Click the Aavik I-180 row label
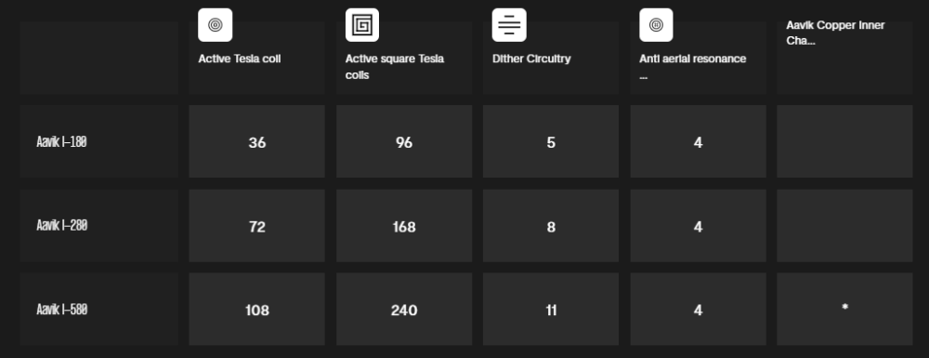Viewport: 929px width, 358px height. 61,141
